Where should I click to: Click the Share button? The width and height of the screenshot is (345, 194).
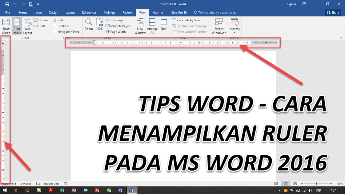coord(333,13)
